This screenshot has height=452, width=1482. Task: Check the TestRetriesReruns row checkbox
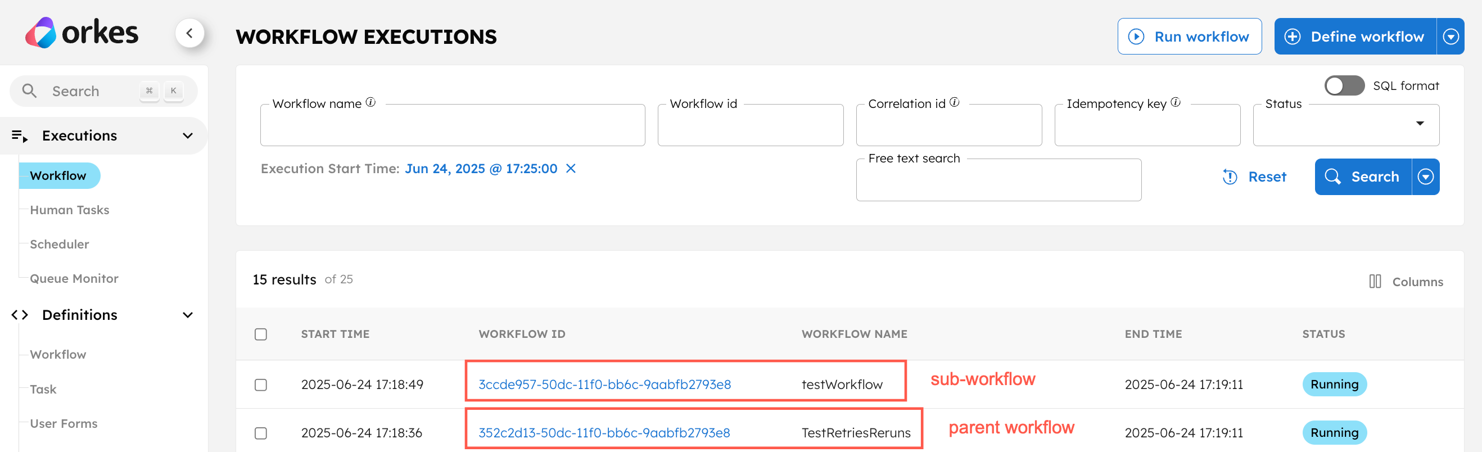(x=261, y=433)
